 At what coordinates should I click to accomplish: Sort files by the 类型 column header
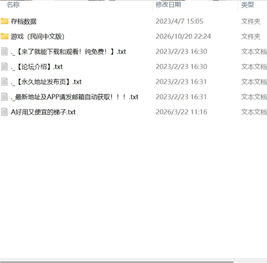[x=248, y=5]
